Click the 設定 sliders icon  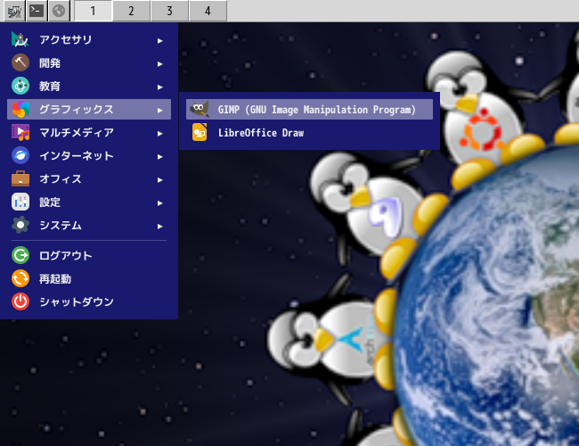point(20,202)
